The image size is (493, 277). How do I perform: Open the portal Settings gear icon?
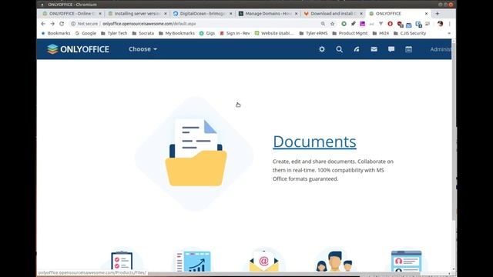[x=322, y=49]
